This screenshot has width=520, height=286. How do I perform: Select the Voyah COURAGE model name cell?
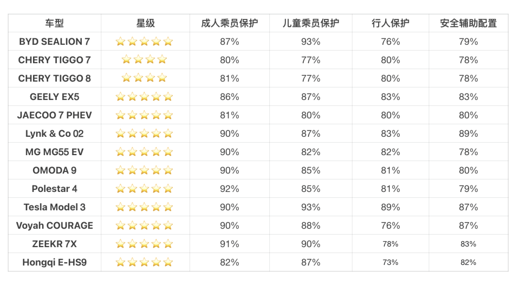[x=54, y=225]
